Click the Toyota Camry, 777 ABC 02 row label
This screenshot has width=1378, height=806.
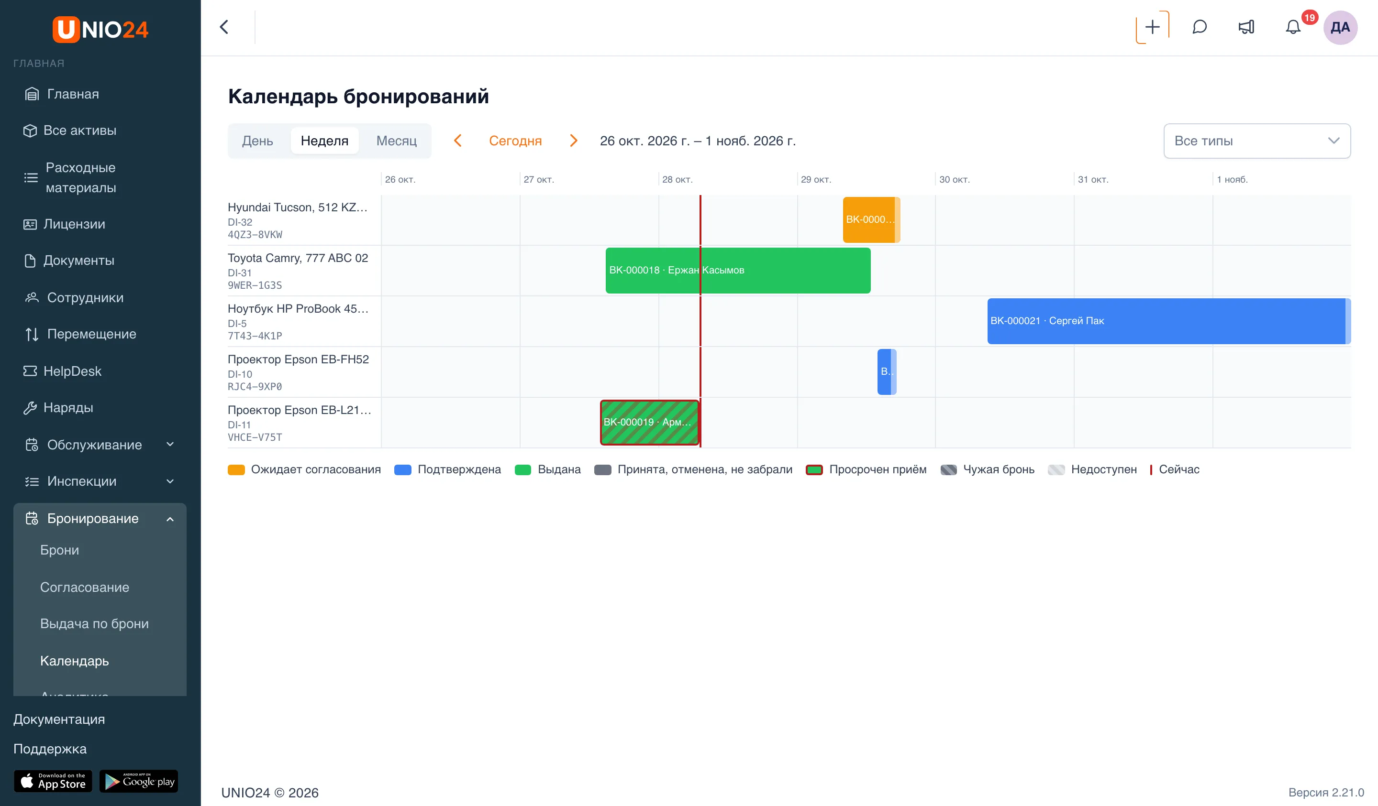298,258
